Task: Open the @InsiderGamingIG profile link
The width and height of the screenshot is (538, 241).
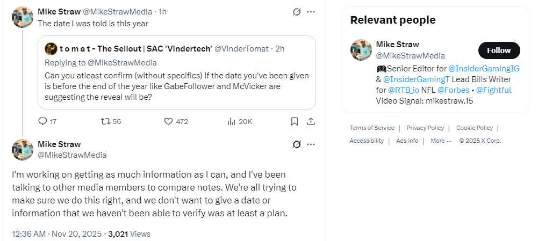Action: [484, 69]
